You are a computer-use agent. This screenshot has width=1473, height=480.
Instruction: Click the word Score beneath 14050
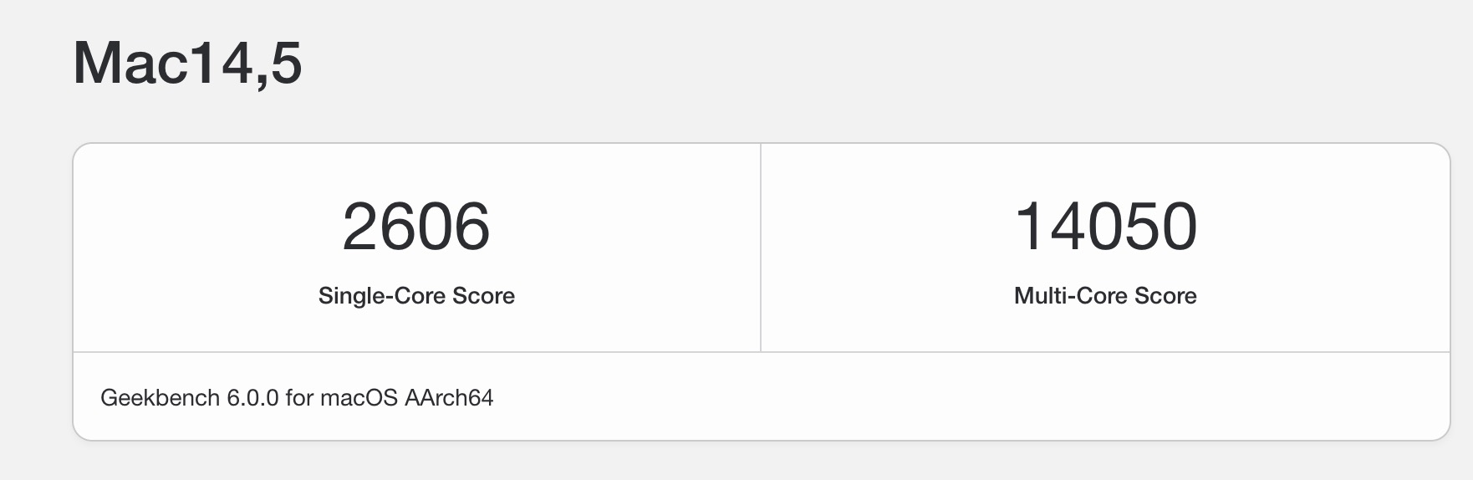[1165, 295]
